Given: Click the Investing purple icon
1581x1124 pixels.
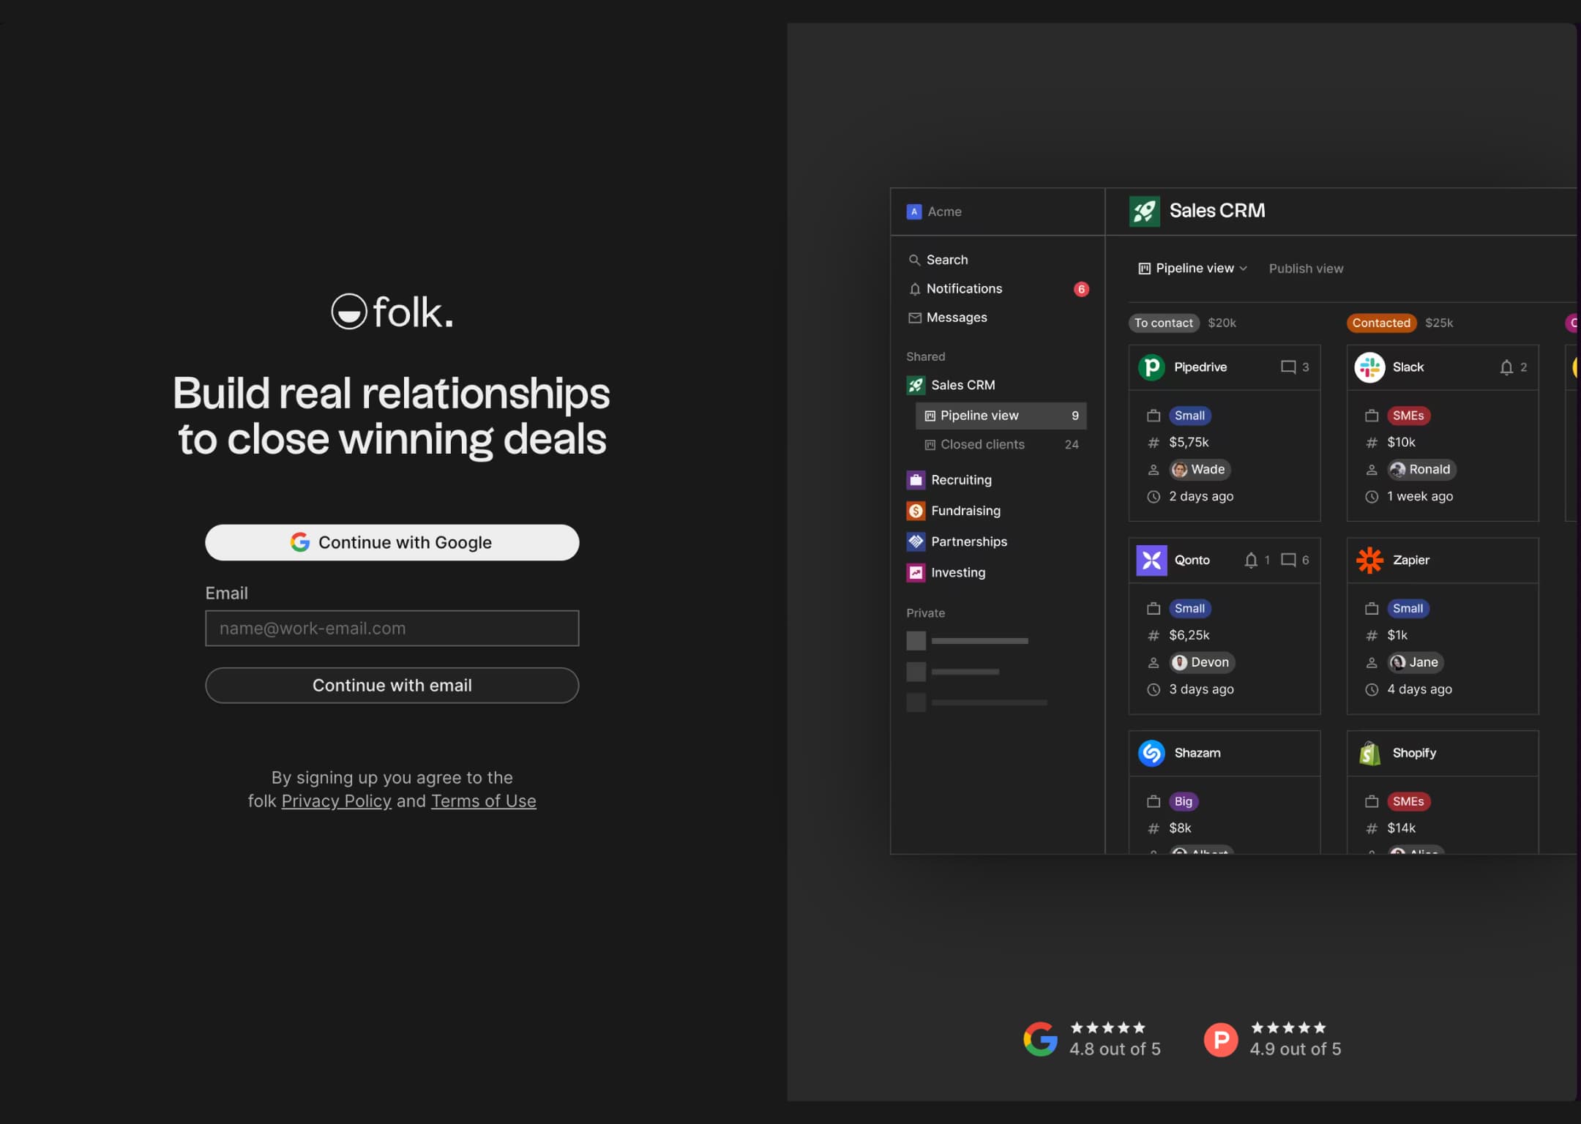Looking at the screenshot, I should [914, 571].
